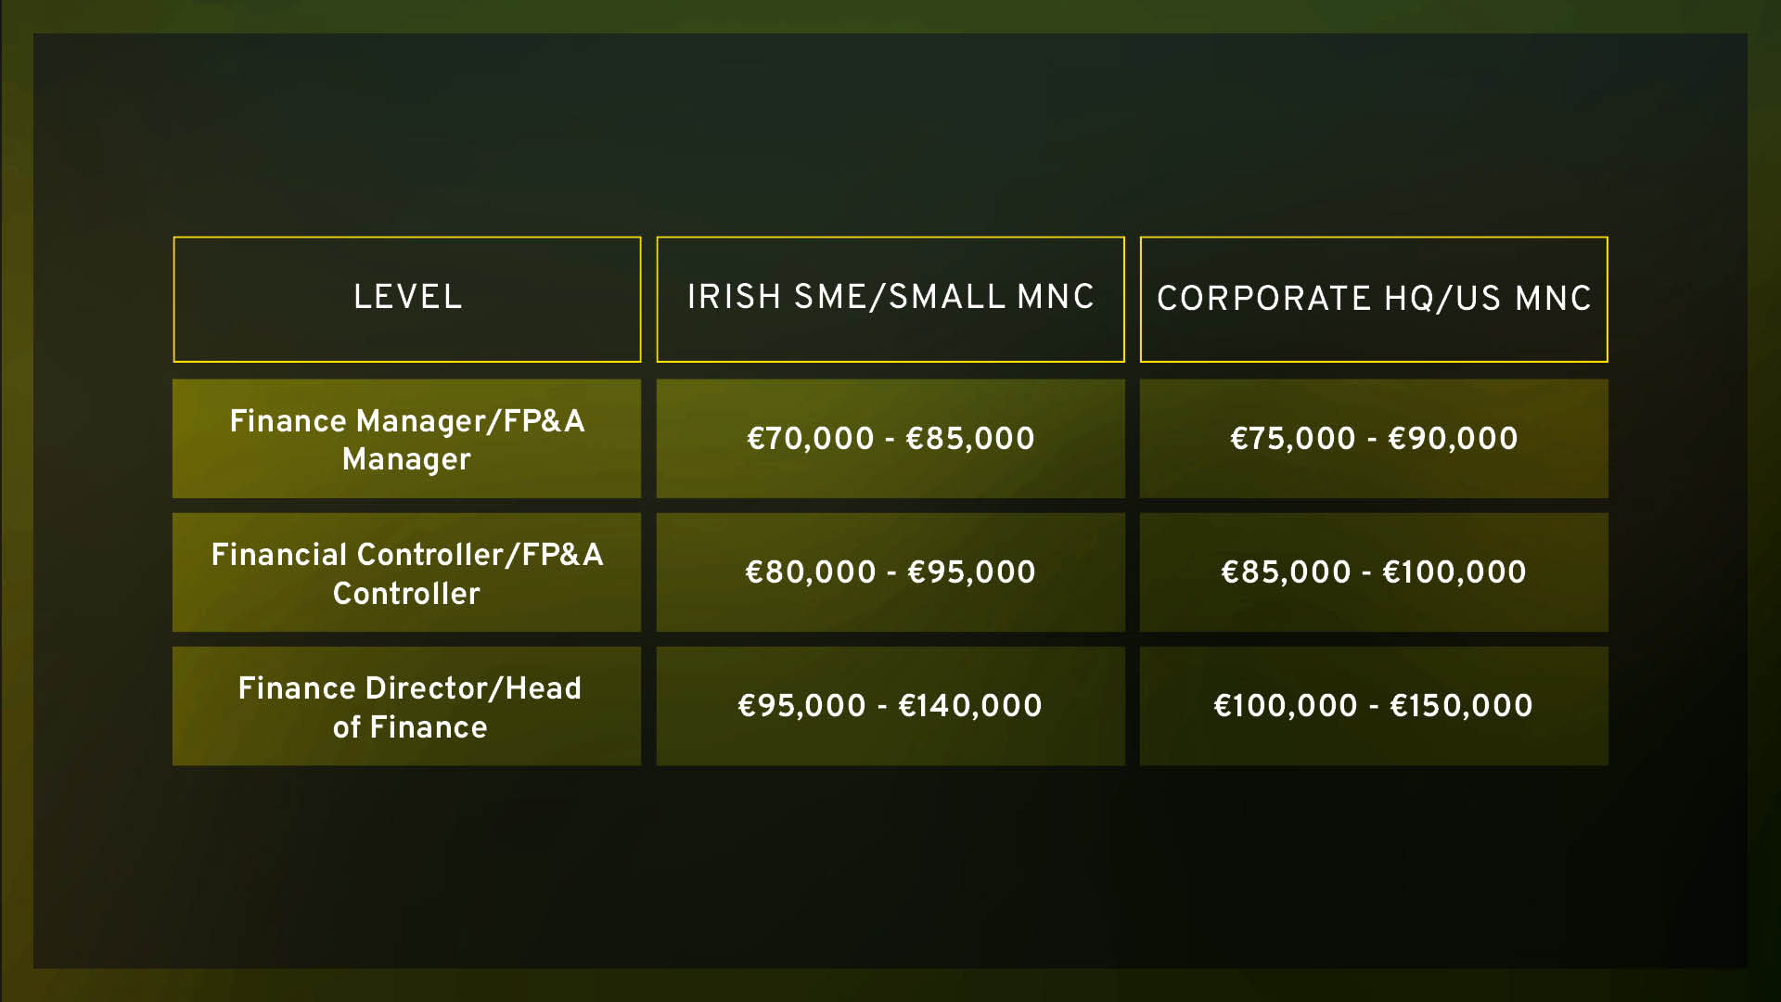This screenshot has height=1002, width=1781.
Task: Click the €85,000 figure in Finance Manager row
Action: tap(969, 439)
